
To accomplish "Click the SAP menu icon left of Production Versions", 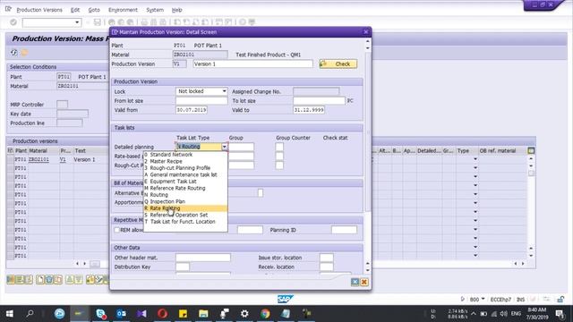I will tap(8, 10).
